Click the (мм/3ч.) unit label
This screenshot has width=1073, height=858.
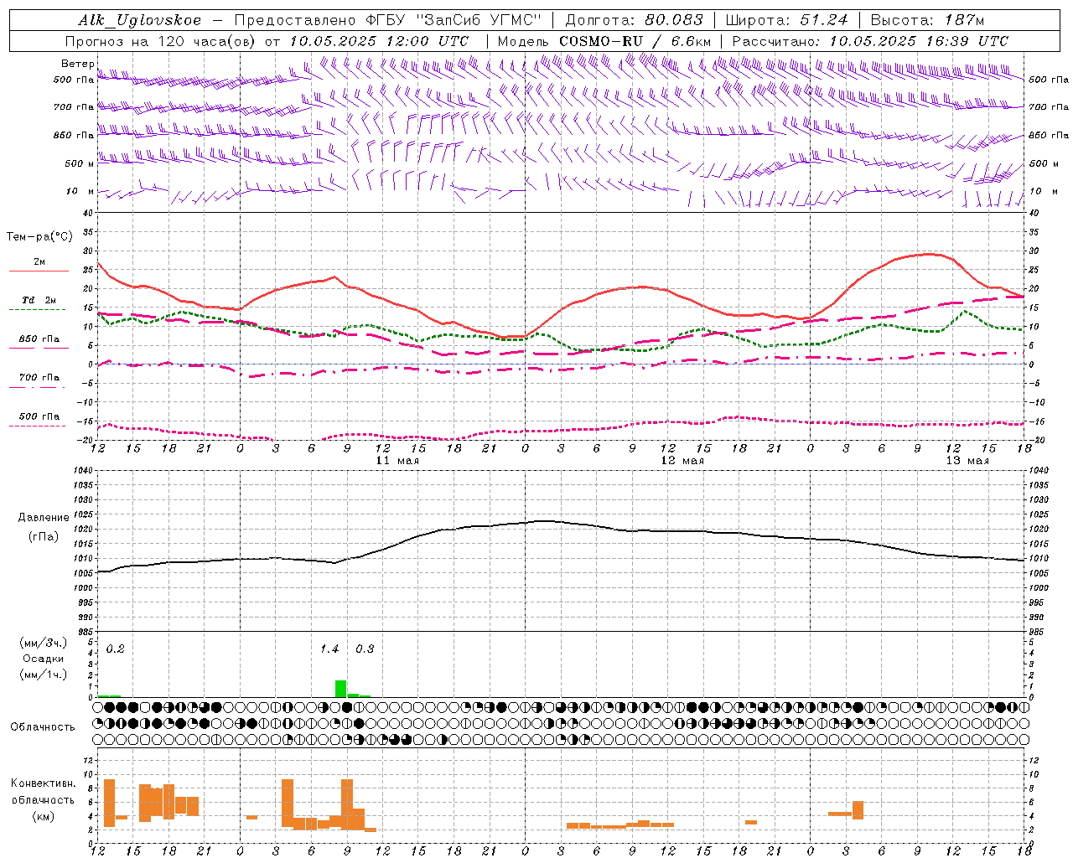pyautogui.click(x=44, y=643)
